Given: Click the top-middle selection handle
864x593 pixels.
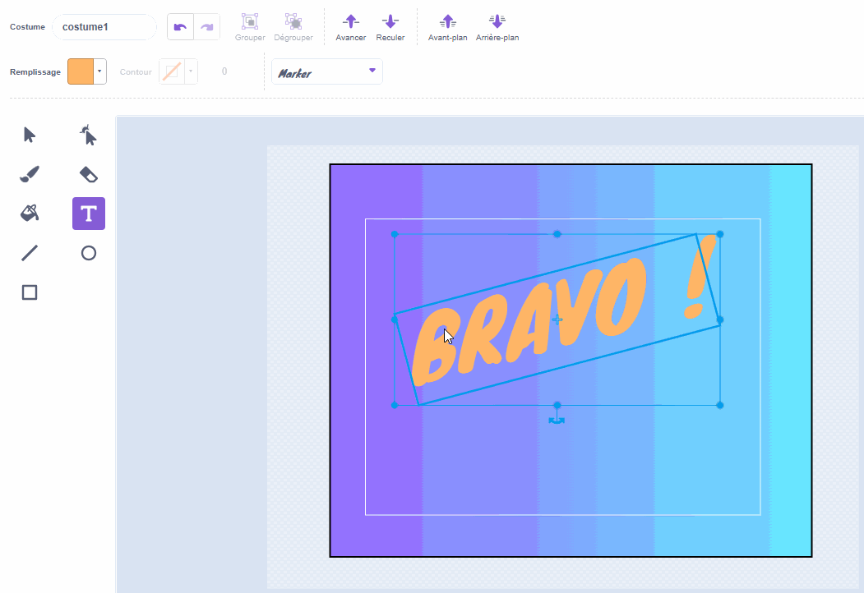Looking at the screenshot, I should point(557,234).
